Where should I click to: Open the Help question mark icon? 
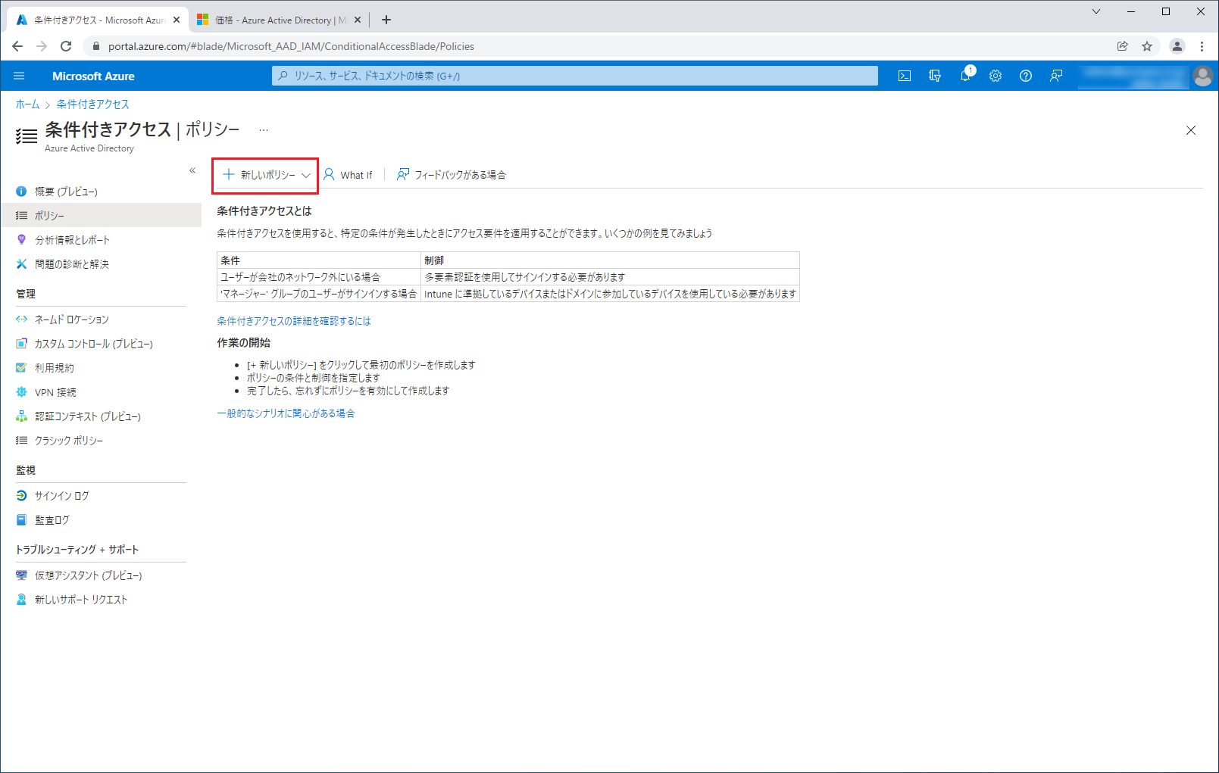pyautogui.click(x=1026, y=76)
